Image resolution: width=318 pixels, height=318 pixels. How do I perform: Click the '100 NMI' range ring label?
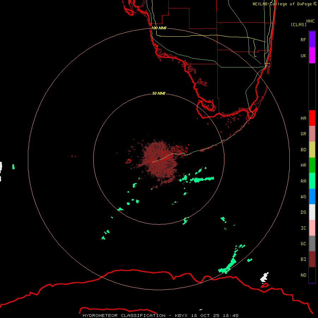click(x=159, y=28)
